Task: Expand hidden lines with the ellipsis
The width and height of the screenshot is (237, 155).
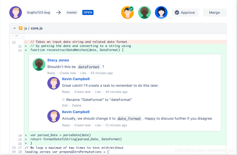Action: pyautogui.click(x=17, y=36)
